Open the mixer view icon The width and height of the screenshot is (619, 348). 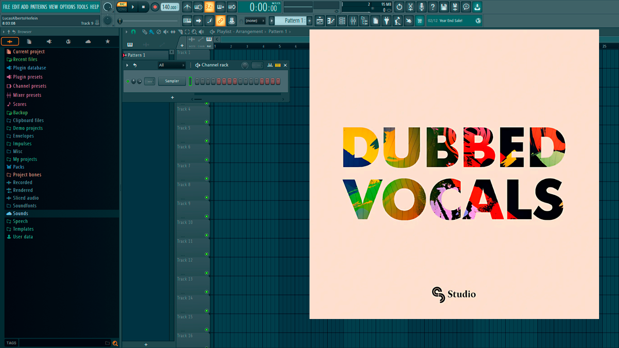[353, 20]
